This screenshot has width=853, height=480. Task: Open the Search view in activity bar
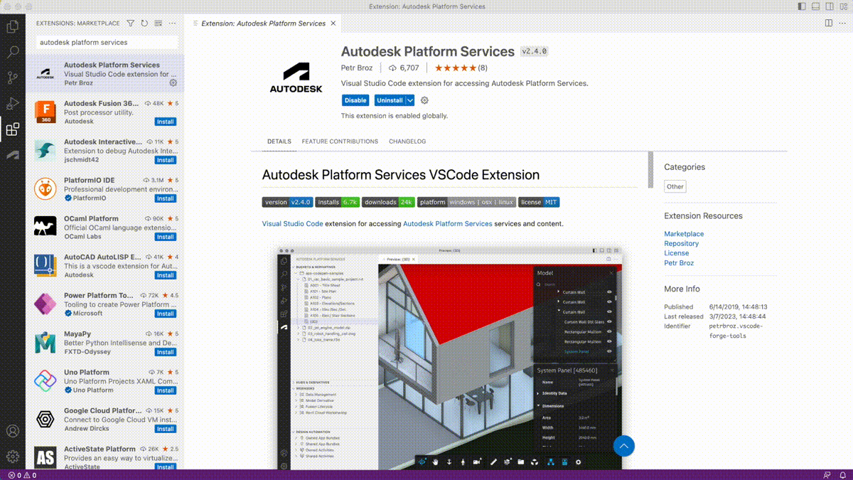[12, 52]
